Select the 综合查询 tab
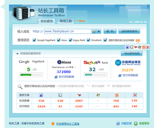The height and width of the screenshot is (128, 154). pyautogui.click(x=47, y=21)
